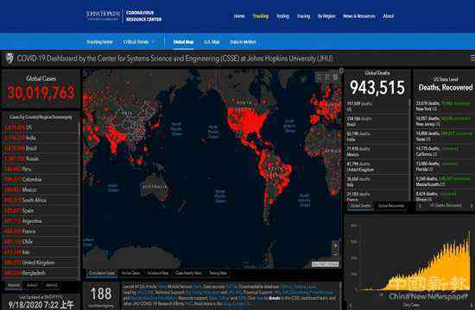Expand the Critical Trends dropdown
475x310 pixels.
pos(138,42)
